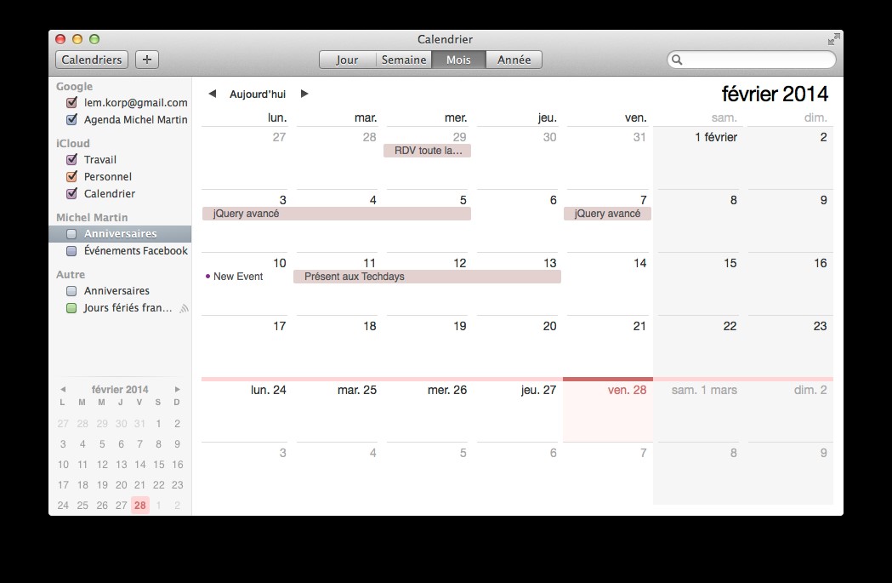Select the sam. 1 mars cell
The height and width of the screenshot is (583, 892).
point(697,410)
